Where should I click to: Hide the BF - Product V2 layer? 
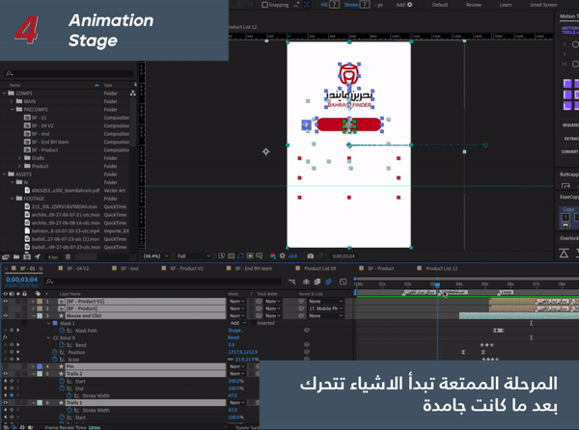pos(5,302)
